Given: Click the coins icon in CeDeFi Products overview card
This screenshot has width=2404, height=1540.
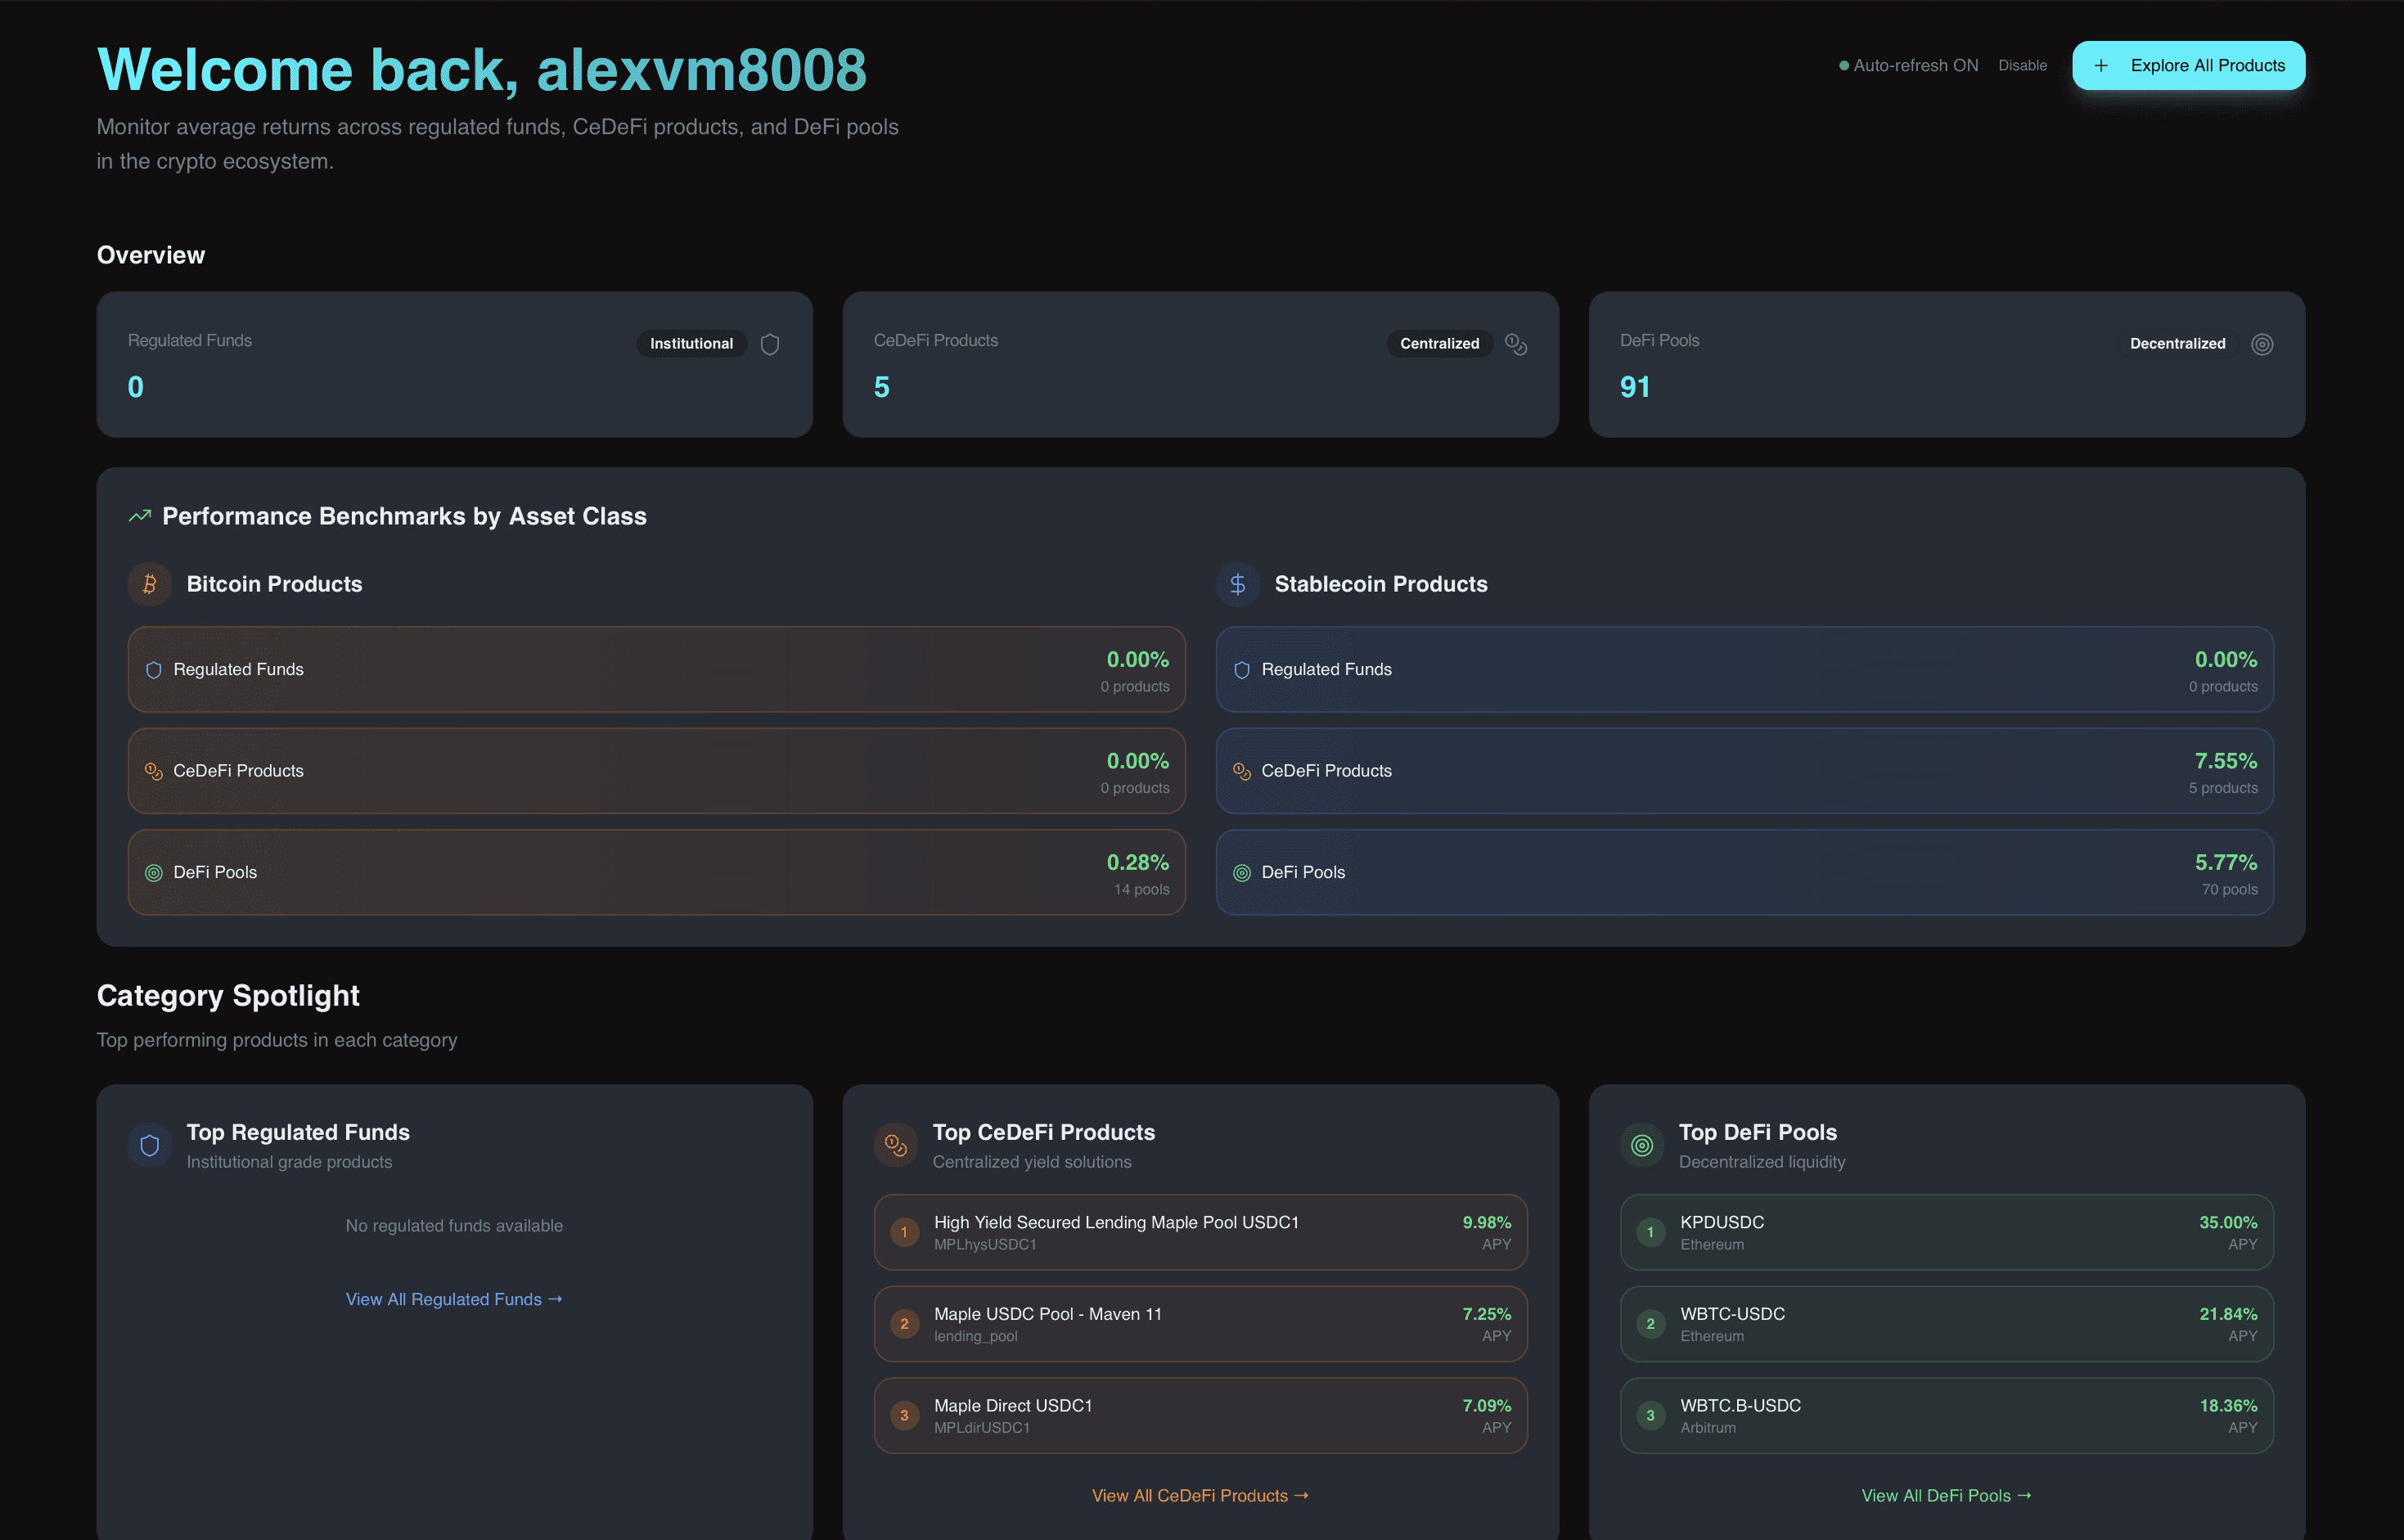Looking at the screenshot, I should tap(1515, 344).
